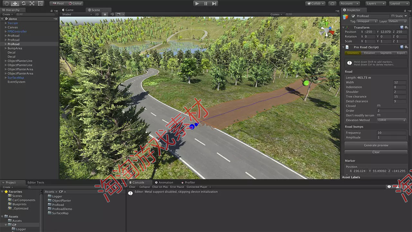Viewport: 412px width, 232px height.
Task: Open the Profiler tab
Action: pyautogui.click(x=188, y=182)
